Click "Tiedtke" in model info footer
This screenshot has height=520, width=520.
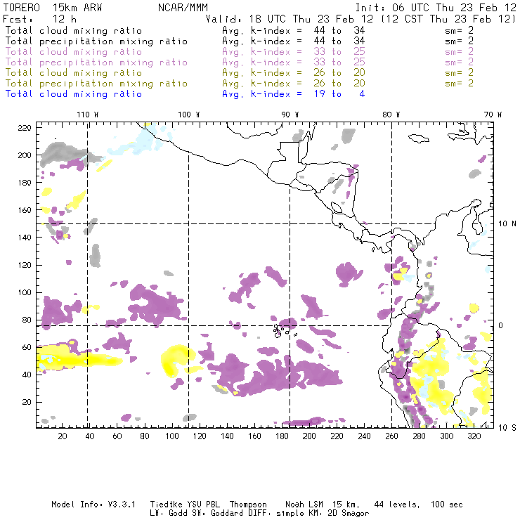click(x=166, y=505)
